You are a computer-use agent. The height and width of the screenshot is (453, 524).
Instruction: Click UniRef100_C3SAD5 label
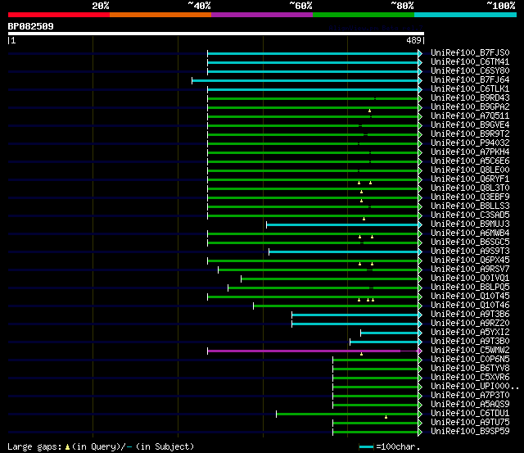[470, 215]
